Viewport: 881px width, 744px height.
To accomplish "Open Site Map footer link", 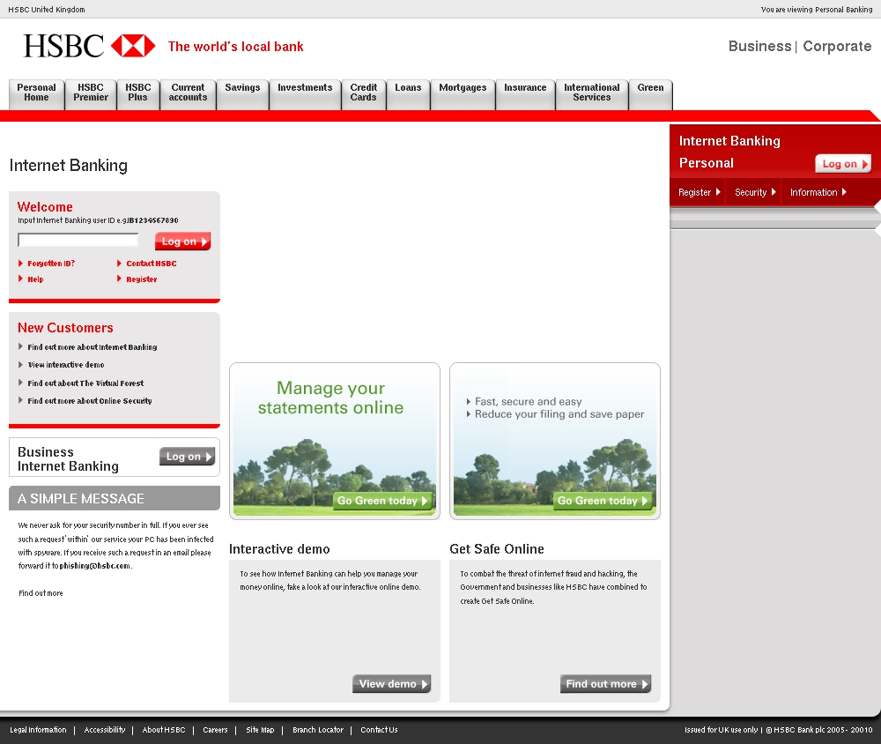I will (x=260, y=730).
